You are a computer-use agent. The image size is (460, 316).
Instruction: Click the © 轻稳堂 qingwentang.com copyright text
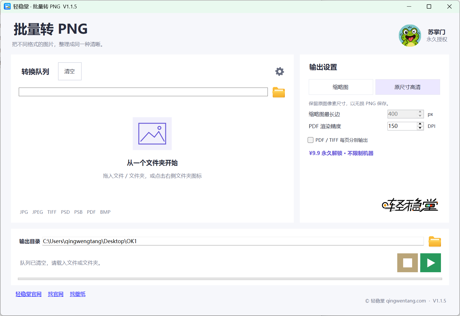pyautogui.click(x=395, y=301)
